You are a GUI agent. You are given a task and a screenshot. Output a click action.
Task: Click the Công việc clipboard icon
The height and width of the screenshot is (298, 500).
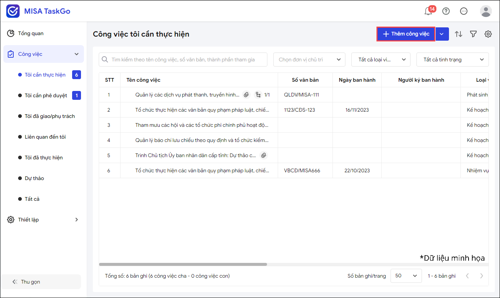pos(11,54)
